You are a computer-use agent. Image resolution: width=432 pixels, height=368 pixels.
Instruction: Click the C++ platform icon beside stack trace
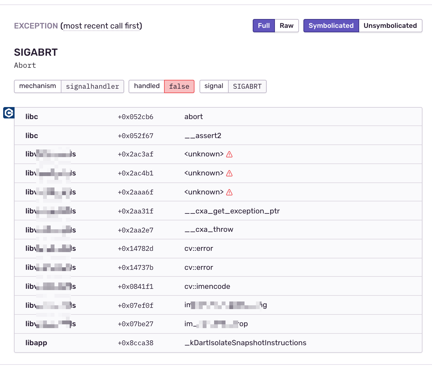9,112
